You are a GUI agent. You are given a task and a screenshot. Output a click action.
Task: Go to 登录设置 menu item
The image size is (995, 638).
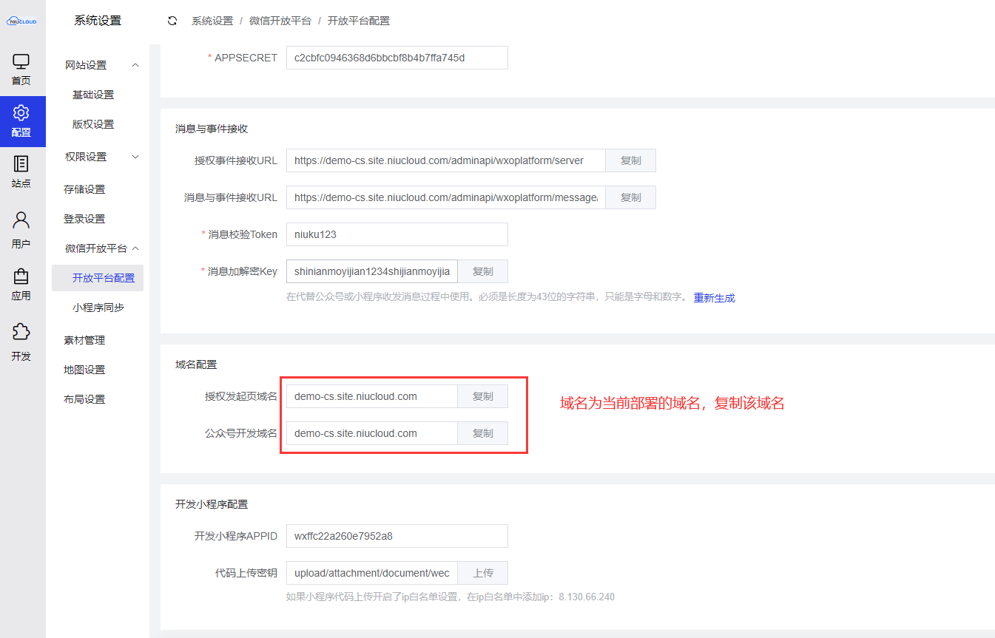(x=84, y=219)
